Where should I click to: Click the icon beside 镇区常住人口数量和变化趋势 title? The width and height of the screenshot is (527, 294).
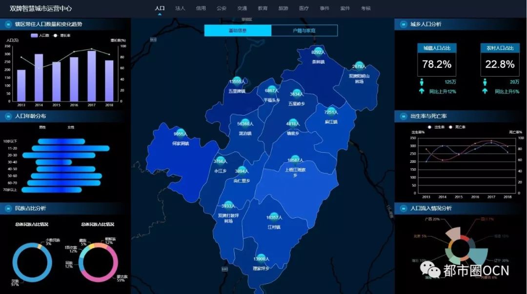[x=8, y=24]
